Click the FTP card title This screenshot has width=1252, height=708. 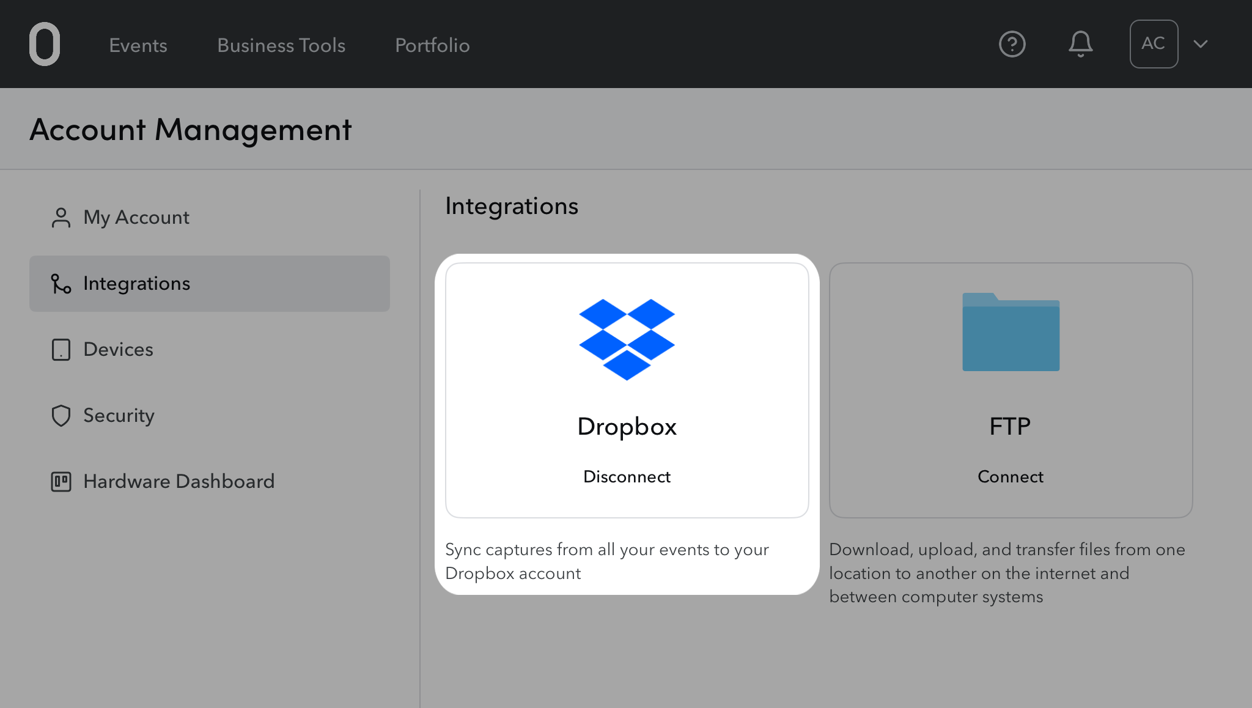(1011, 426)
